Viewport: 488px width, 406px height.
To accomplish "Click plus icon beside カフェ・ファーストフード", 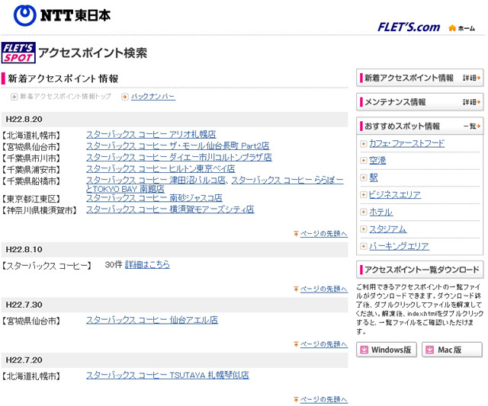I will tap(363, 144).
